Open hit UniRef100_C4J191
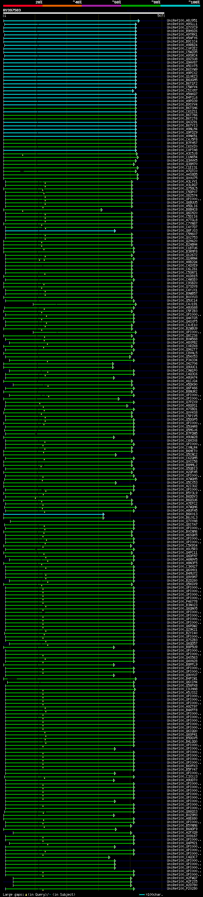 (182, 304)
